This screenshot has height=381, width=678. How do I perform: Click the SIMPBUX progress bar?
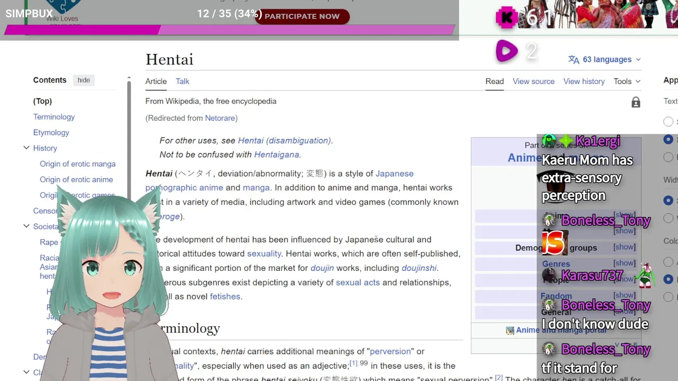tap(229, 30)
